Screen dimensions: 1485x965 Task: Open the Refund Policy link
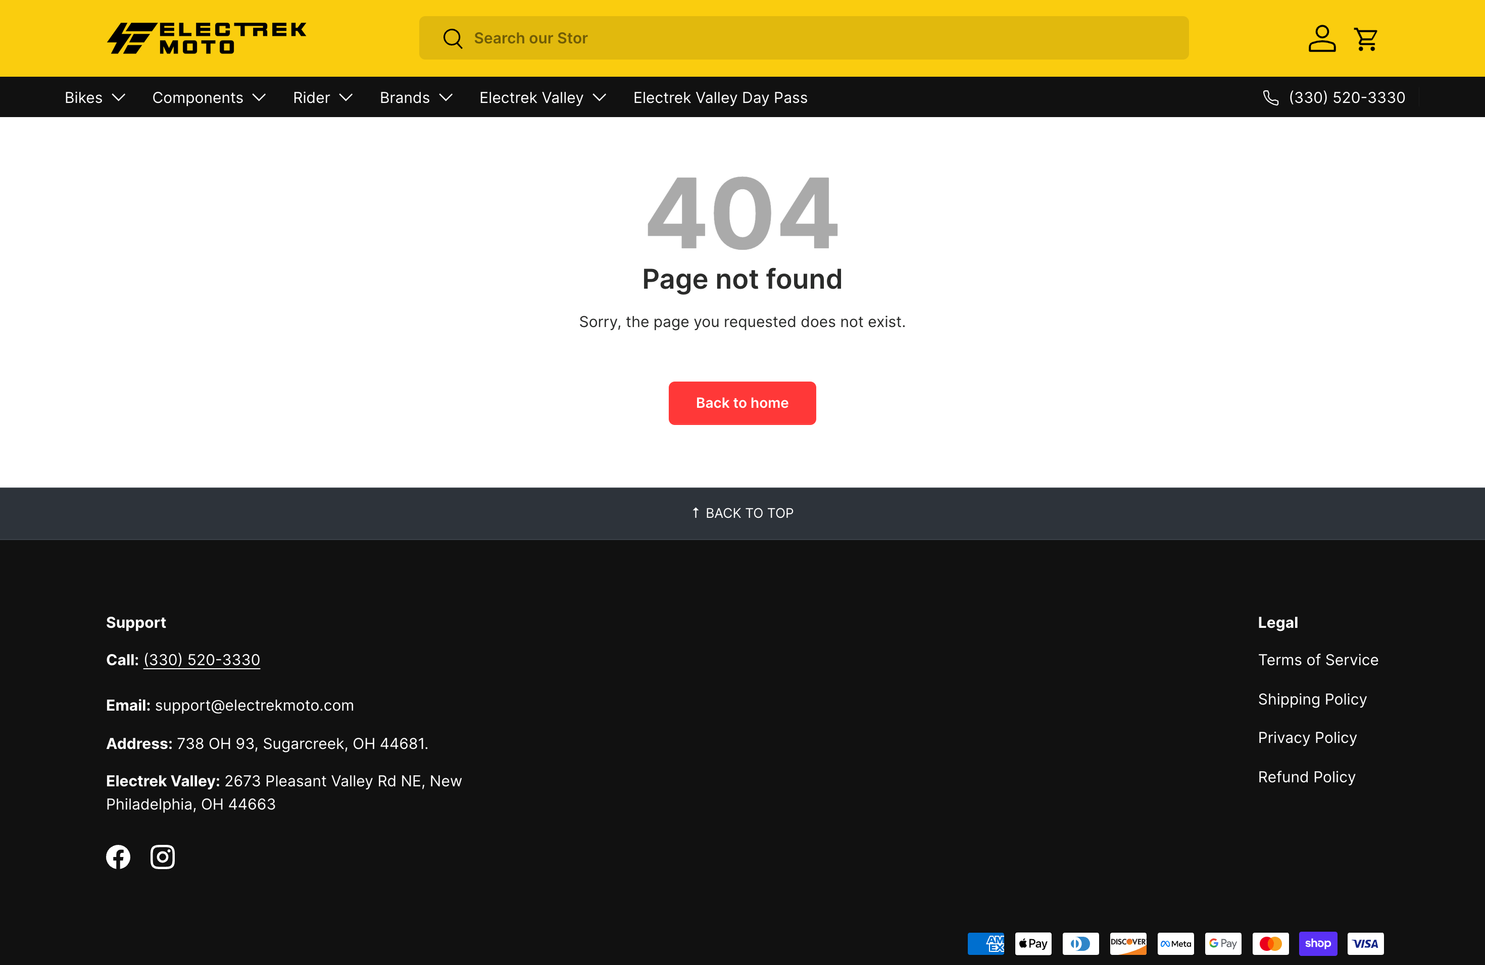[1307, 777]
